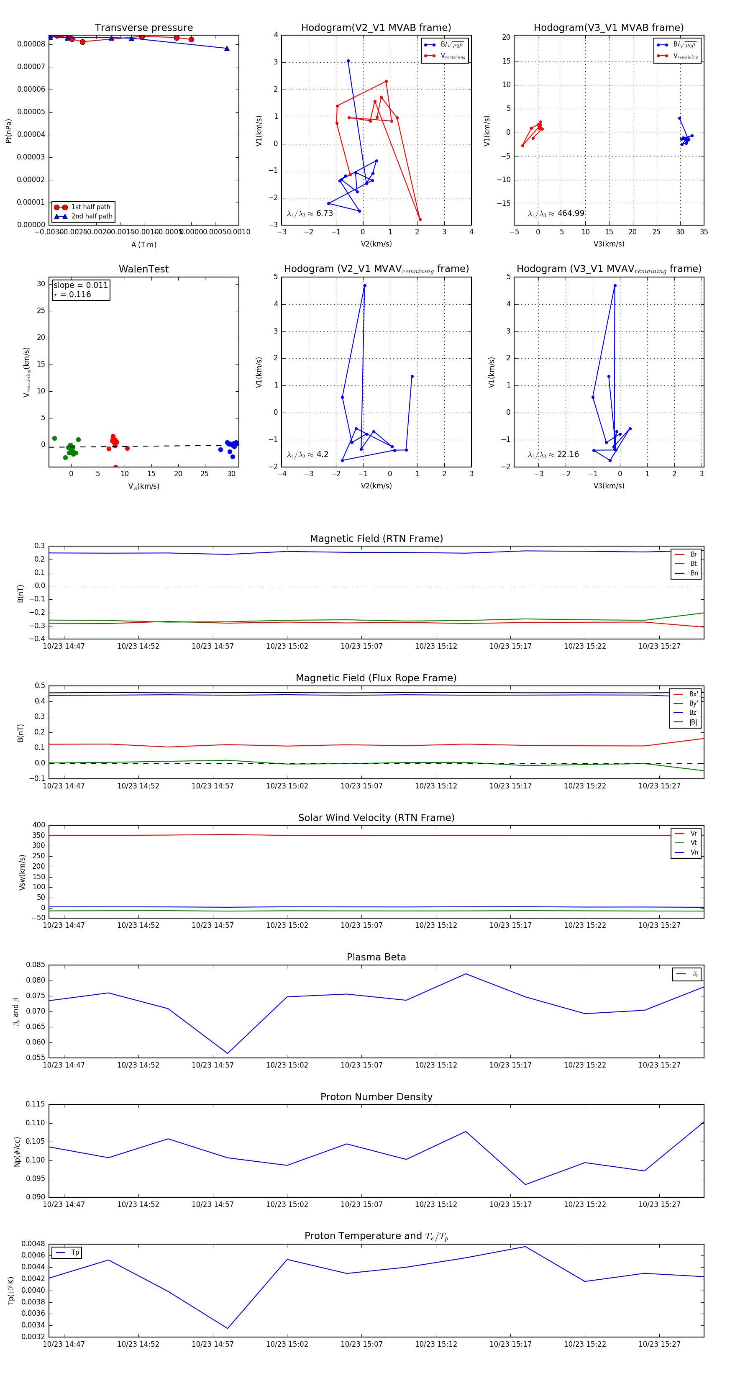753x1381 pixels.
Task: Click "10/23 15:27" tick under Solar Wind Velocity plot
Action: [659, 925]
